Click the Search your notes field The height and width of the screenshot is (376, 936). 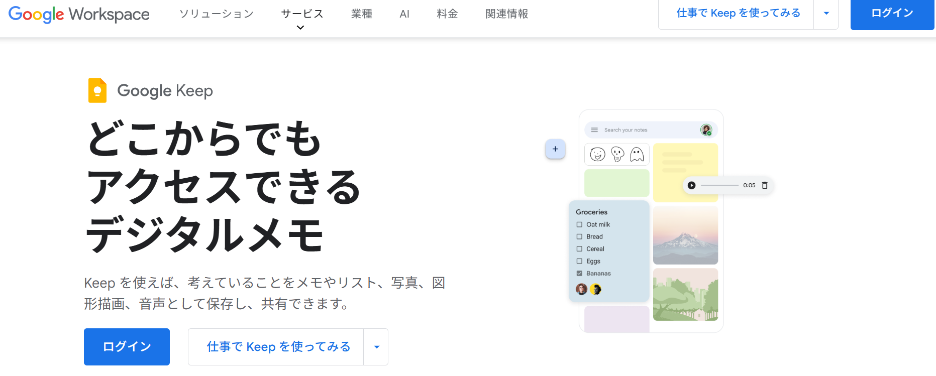point(651,130)
